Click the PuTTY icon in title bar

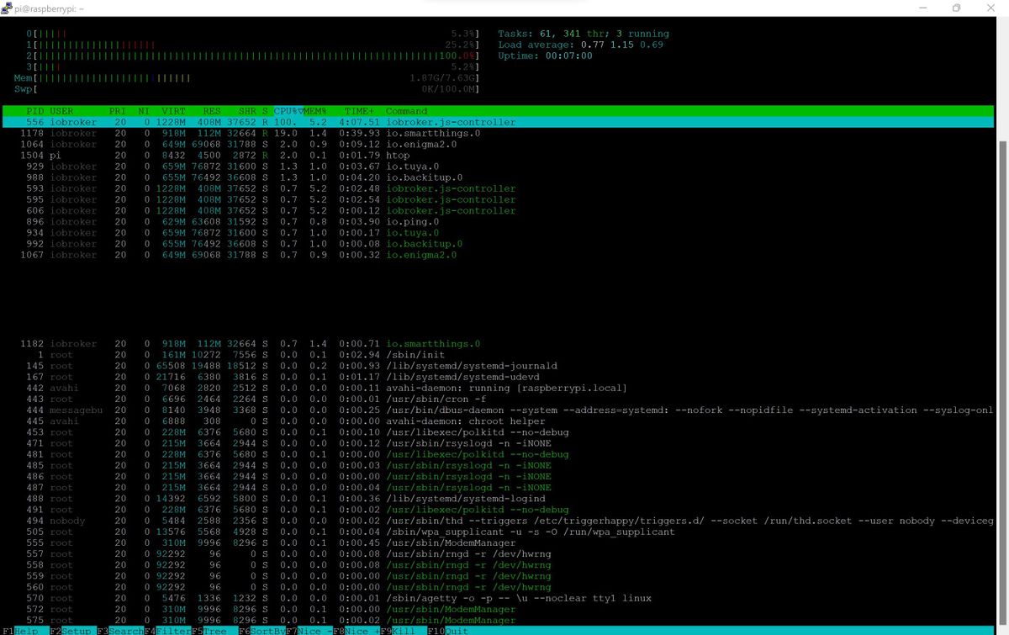7,8
